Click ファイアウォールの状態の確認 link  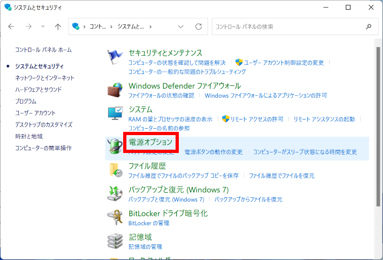(x=162, y=96)
